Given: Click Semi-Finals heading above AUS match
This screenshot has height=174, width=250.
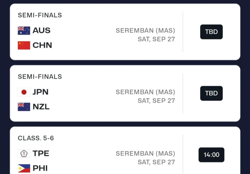Looking at the screenshot, I should coord(40,15).
